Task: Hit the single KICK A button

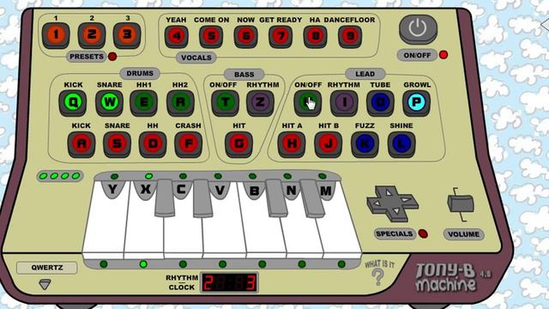Action: (x=81, y=144)
